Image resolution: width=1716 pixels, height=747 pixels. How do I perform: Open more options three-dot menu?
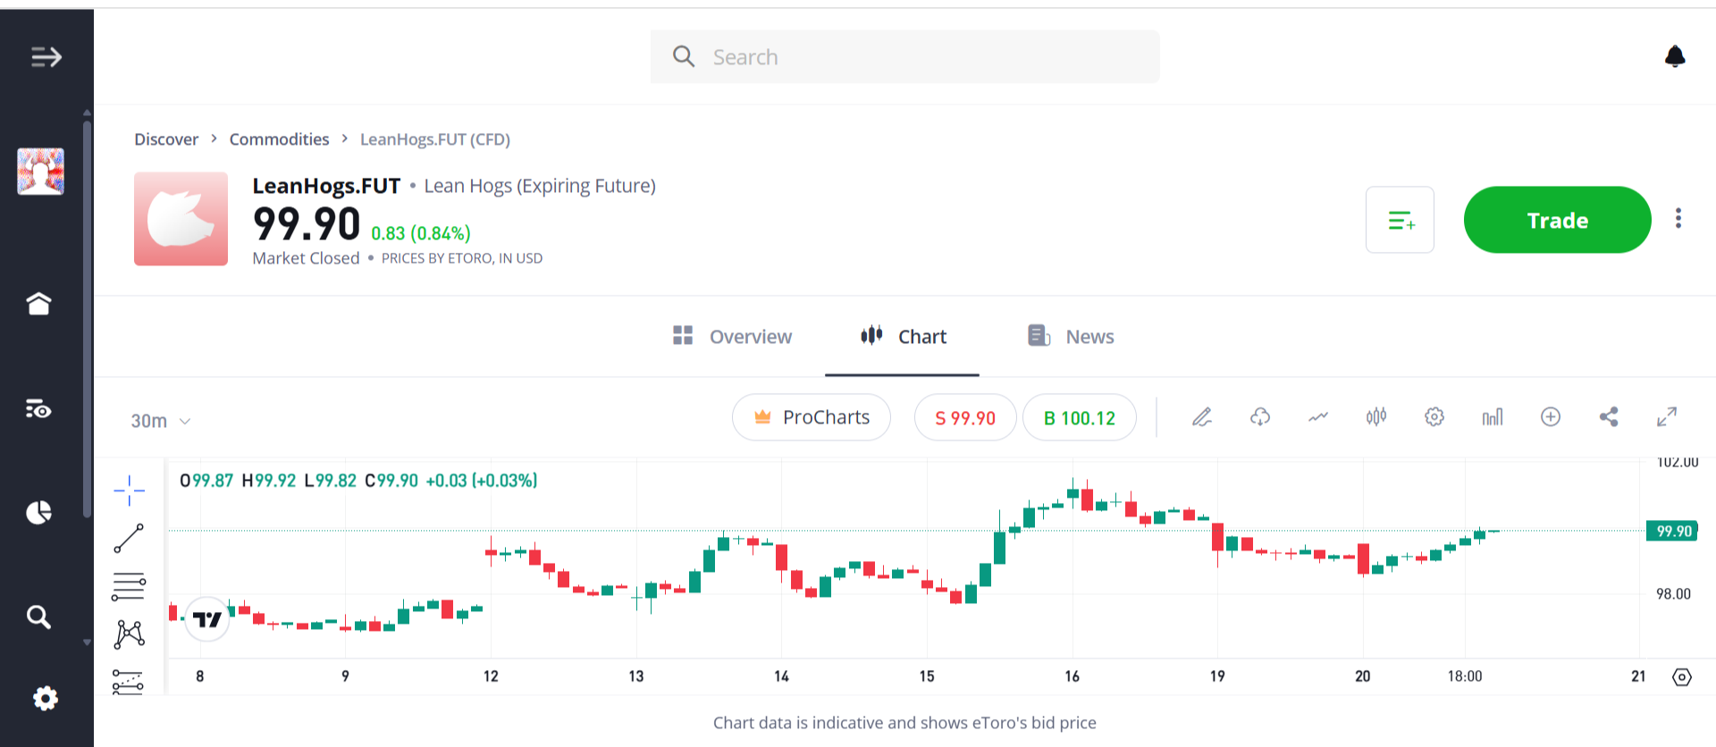pyautogui.click(x=1678, y=219)
